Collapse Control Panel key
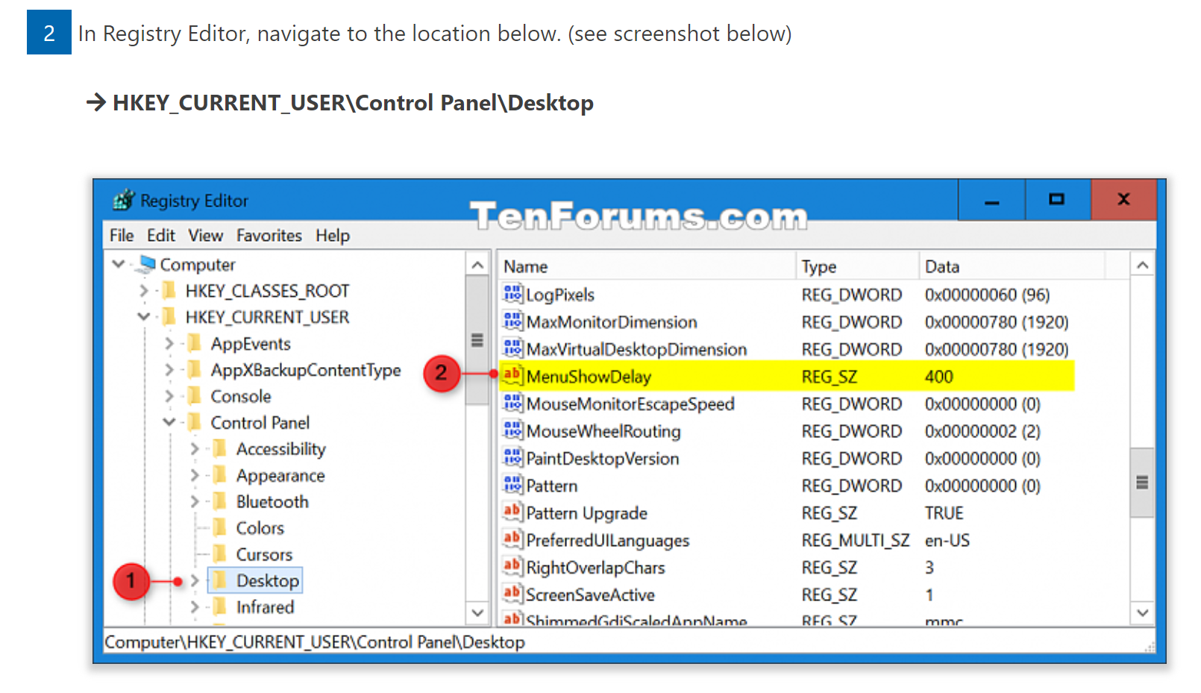Screen dimensions: 1201x693 (169, 422)
